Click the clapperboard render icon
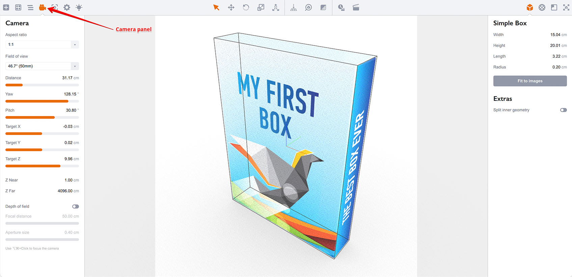The image size is (572, 277). tap(356, 7)
